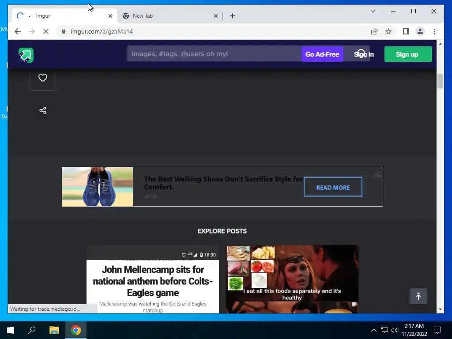Open the network tray icon
Screen dimensions: 452x339
tap(384, 330)
